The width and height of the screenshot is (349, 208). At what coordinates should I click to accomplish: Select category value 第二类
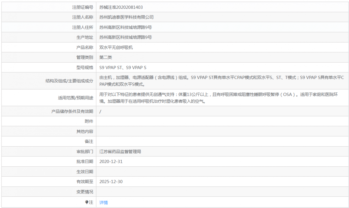[106, 57]
